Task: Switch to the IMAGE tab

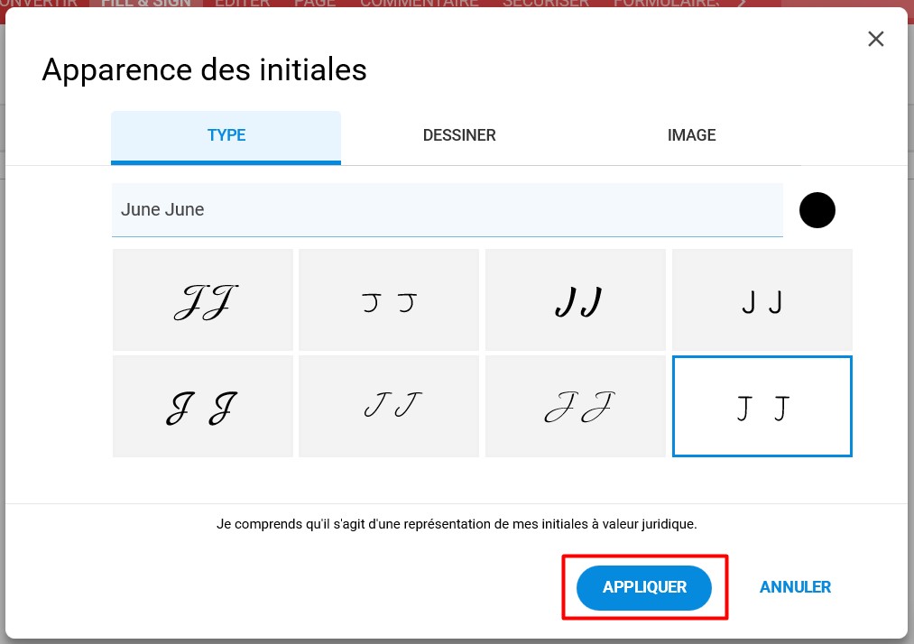Action: pyautogui.click(x=691, y=135)
